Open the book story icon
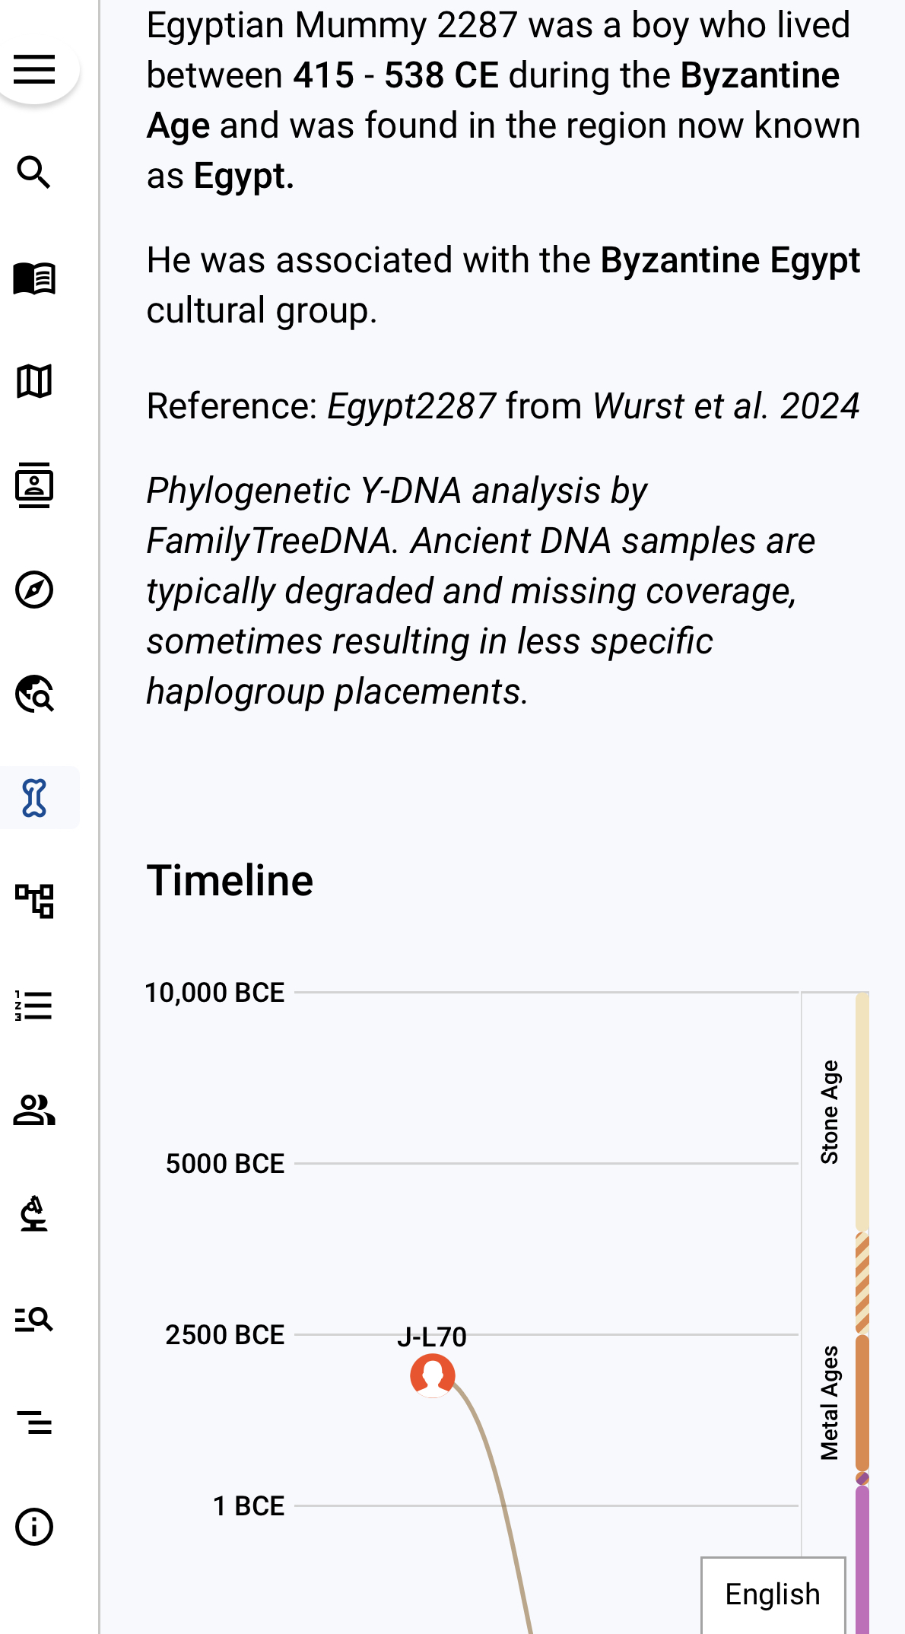The image size is (905, 1634). click(x=34, y=278)
